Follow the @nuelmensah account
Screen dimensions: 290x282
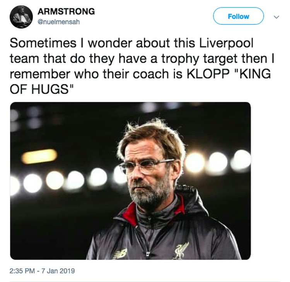tap(239, 16)
